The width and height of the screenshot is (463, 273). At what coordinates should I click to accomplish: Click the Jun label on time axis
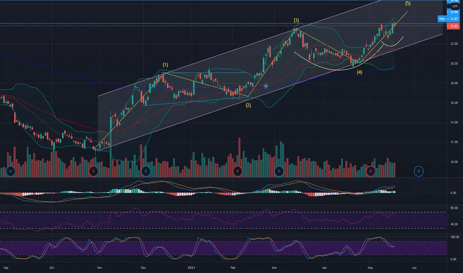414,268
